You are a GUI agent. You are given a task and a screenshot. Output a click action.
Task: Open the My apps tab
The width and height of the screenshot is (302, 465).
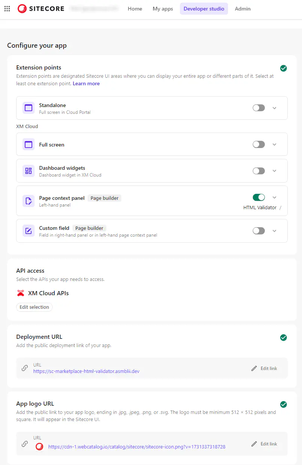point(163,9)
